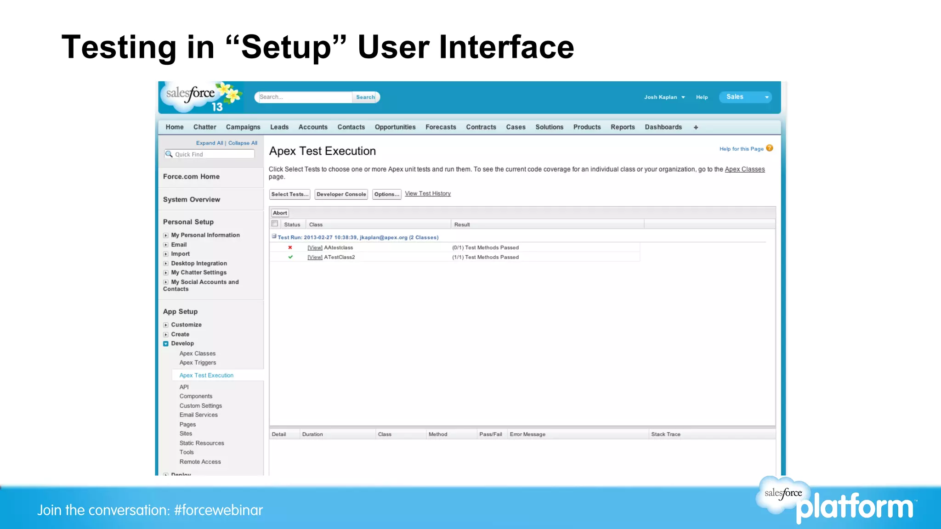Click the red failed status icon for AAtestclass
This screenshot has height=529, width=941.
290,248
